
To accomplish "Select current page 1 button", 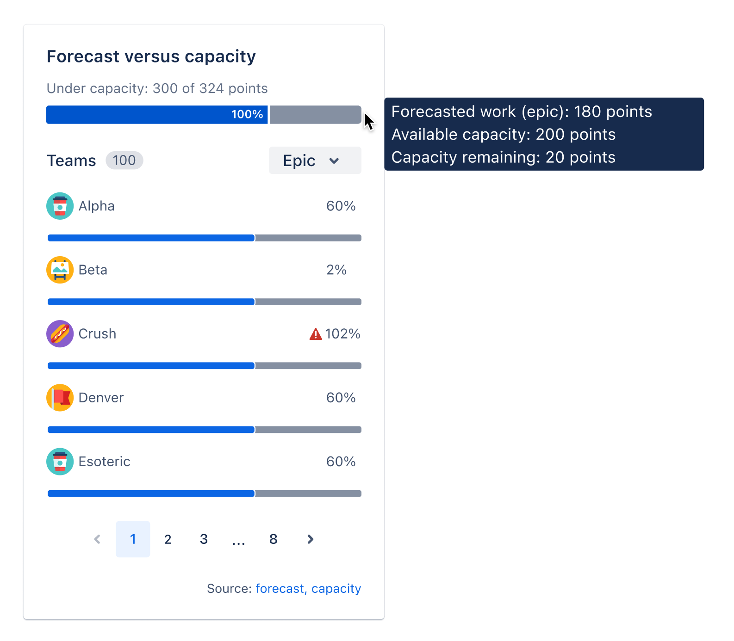I will tap(133, 539).
